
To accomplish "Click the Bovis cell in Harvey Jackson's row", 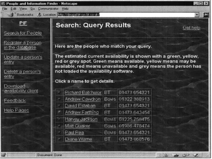I will click(110, 119).
